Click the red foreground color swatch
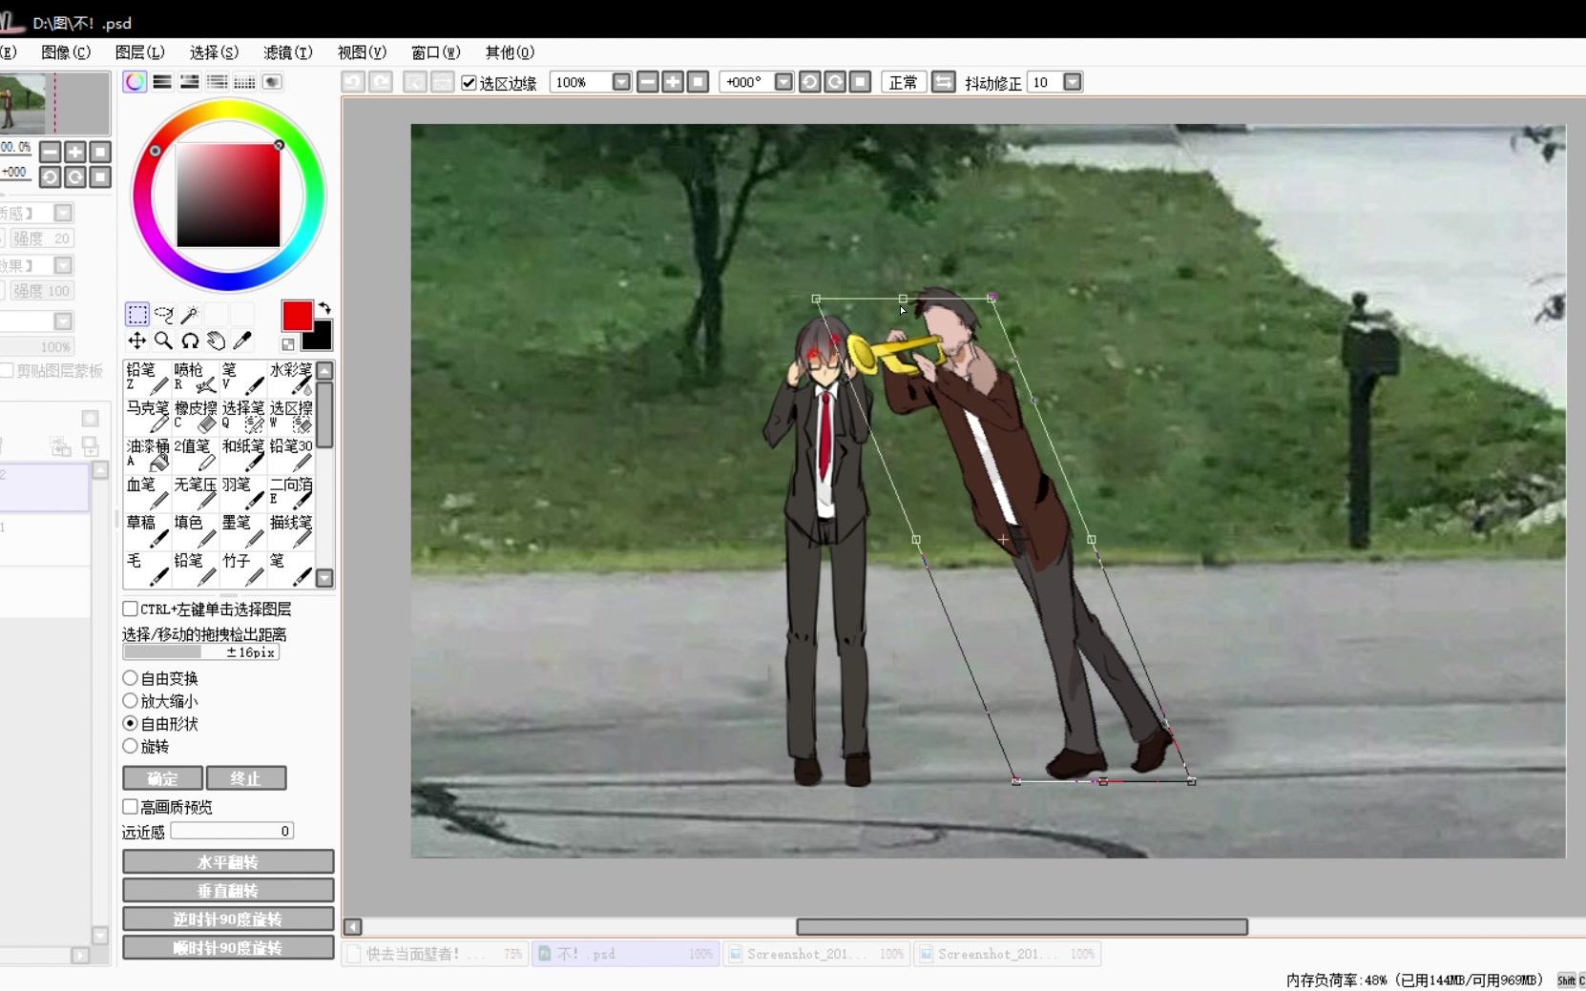The height and width of the screenshot is (991, 1586). (x=297, y=316)
